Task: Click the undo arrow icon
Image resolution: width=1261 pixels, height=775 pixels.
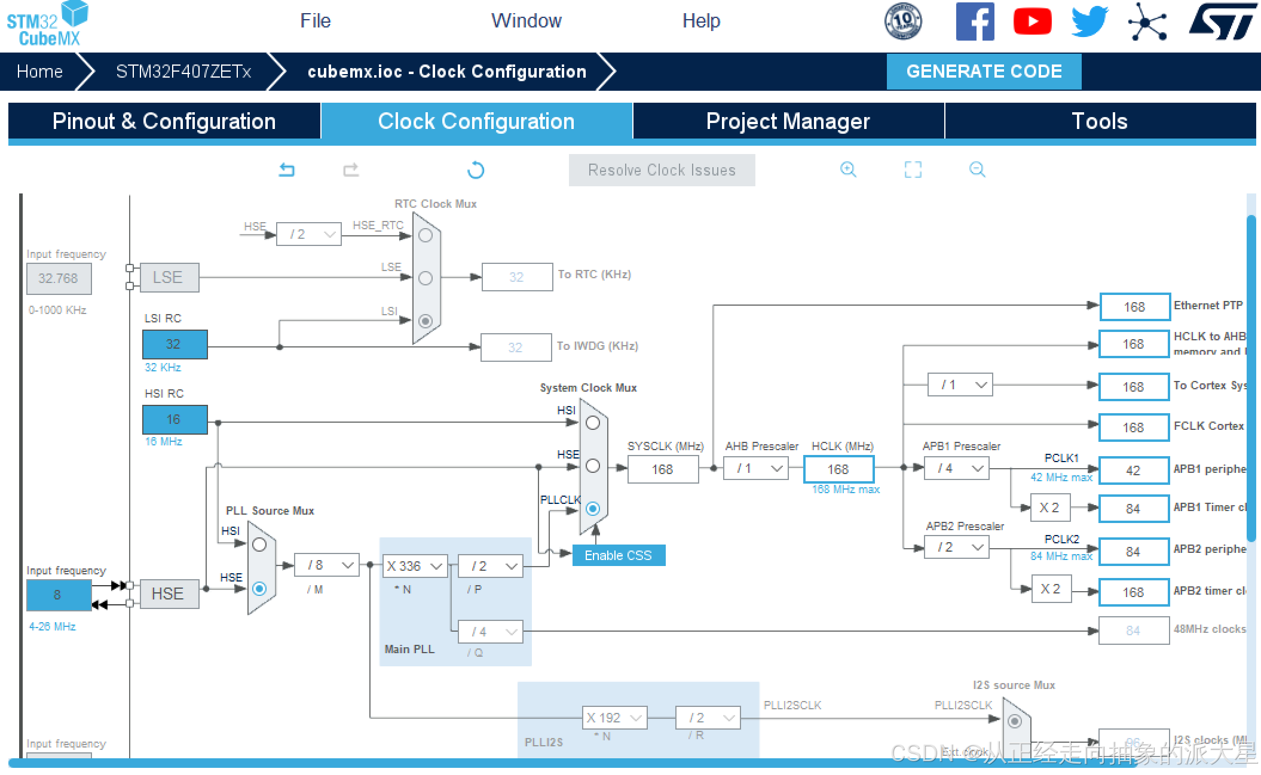Action: click(x=287, y=170)
